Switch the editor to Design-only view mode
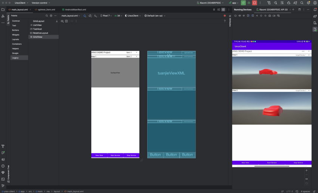 point(223,10)
